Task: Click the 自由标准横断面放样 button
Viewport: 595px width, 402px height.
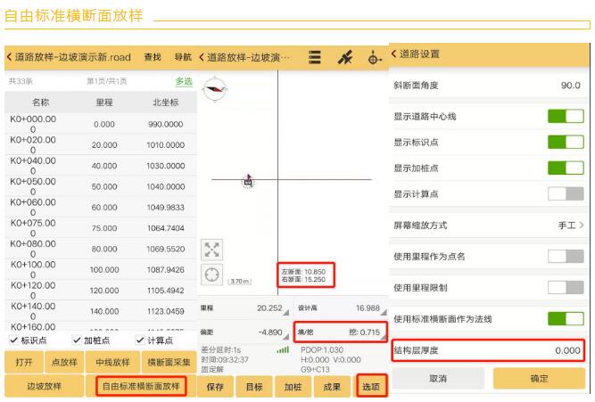Action: pos(141,387)
